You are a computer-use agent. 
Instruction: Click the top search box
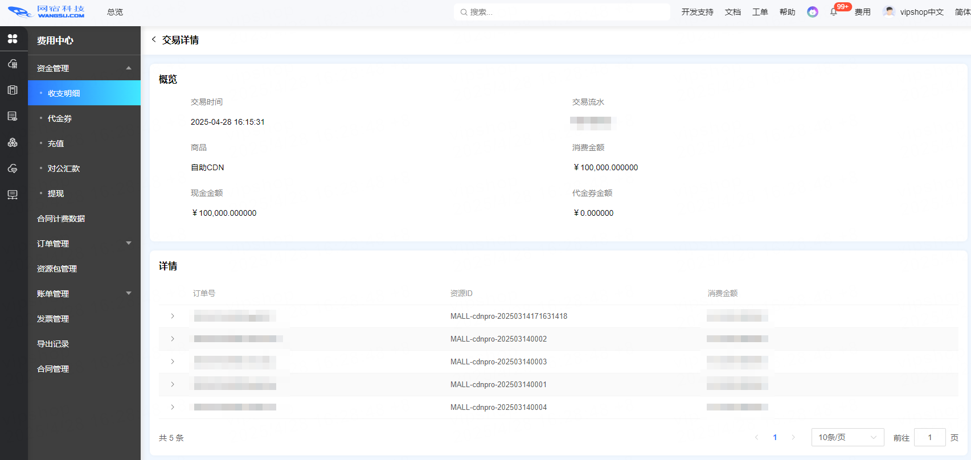[562, 12]
